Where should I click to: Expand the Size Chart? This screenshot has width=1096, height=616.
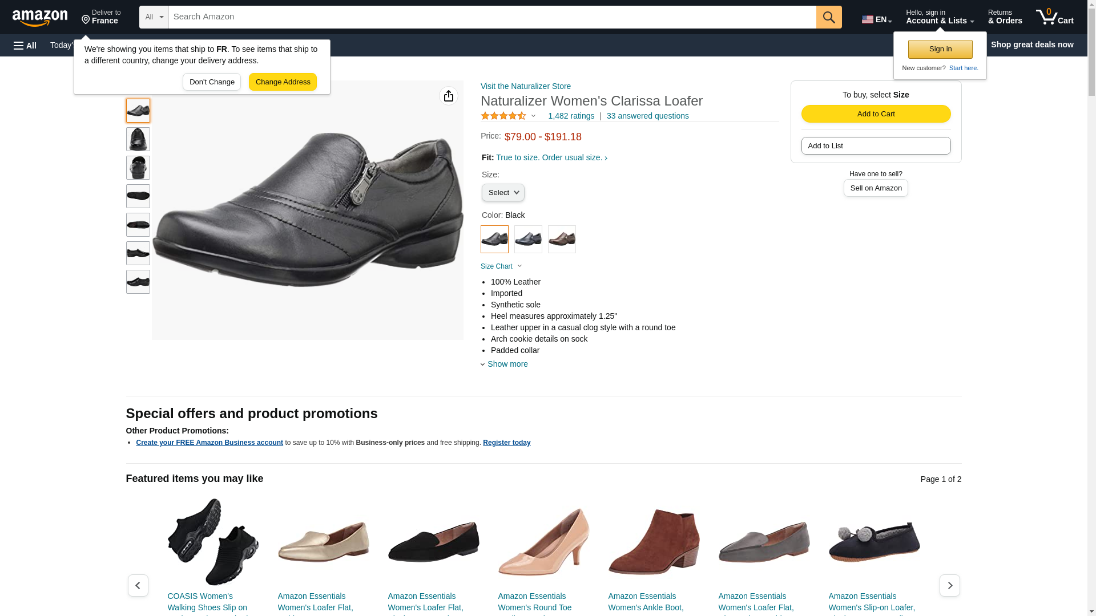[x=501, y=266]
